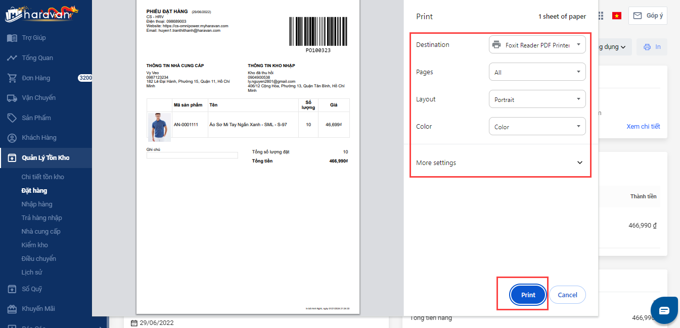Open the live chat bubble
Image resolution: width=680 pixels, height=328 pixels.
664,310
